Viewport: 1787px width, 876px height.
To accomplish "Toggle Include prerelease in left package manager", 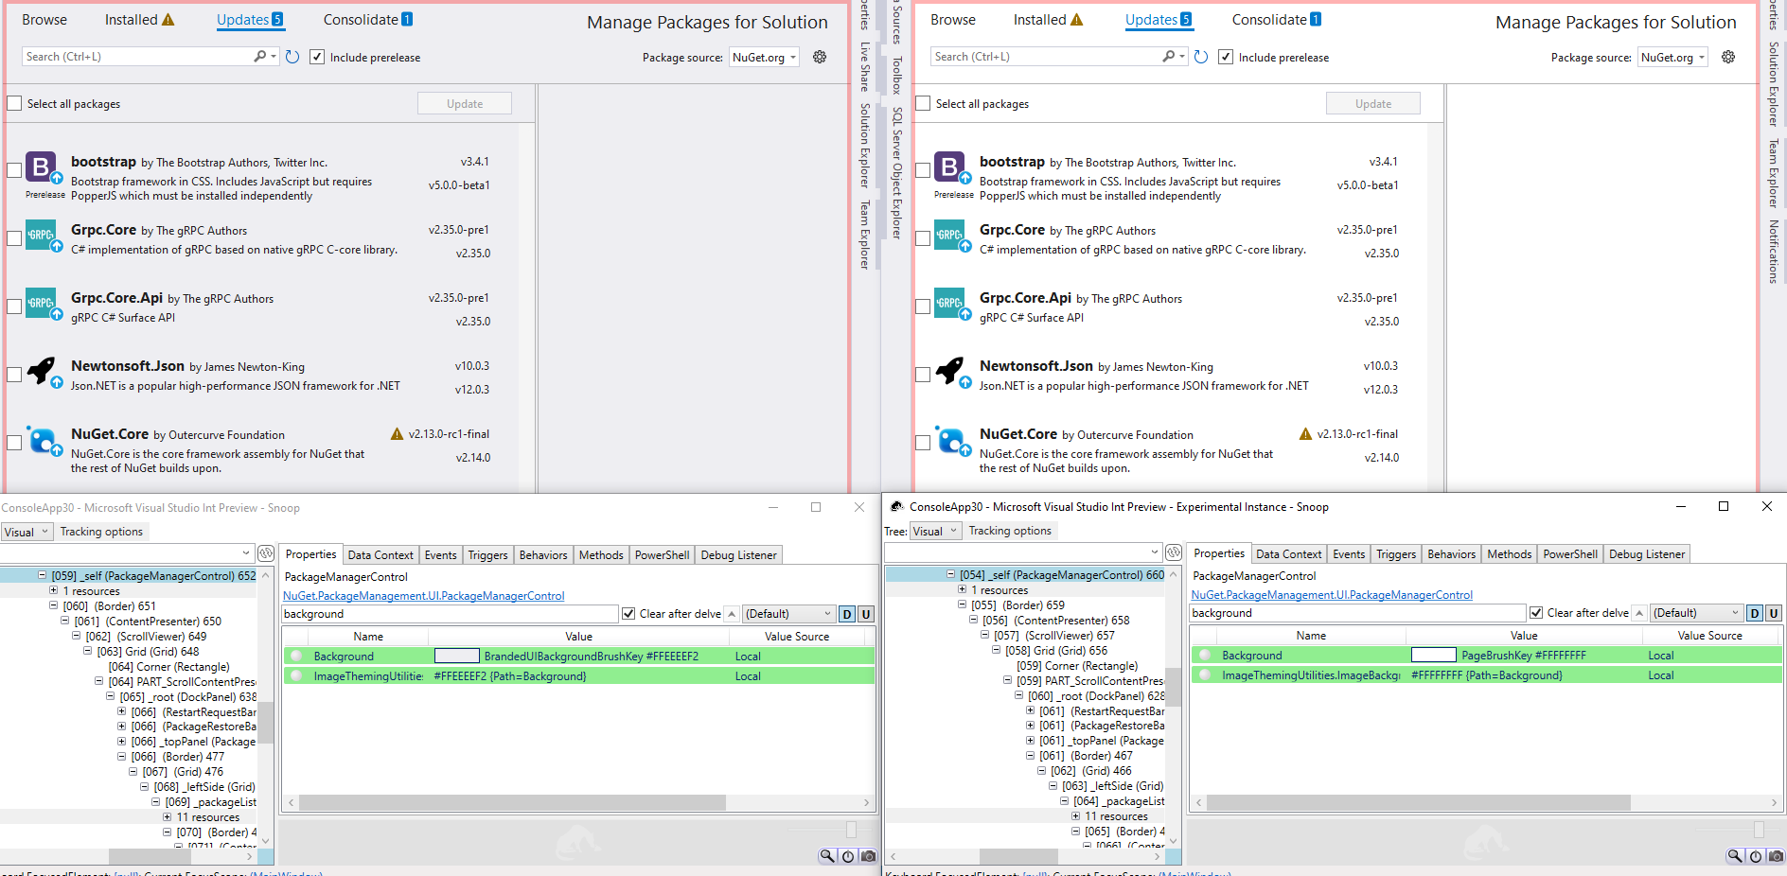I will click(x=317, y=57).
